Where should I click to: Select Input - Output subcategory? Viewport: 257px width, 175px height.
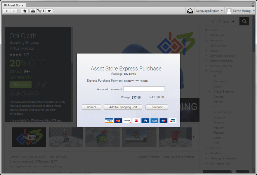point(222,112)
